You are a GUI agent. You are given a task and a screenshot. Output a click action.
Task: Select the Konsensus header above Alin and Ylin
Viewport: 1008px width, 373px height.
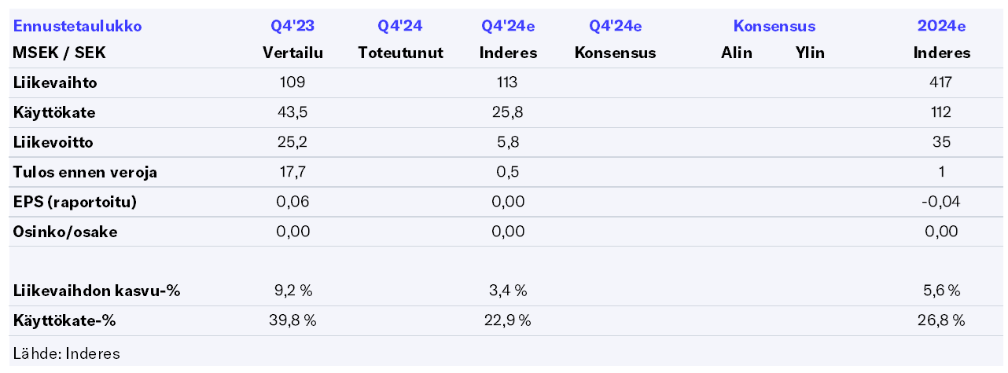click(774, 26)
